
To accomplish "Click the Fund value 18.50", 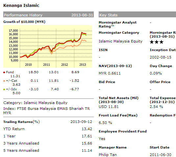I will [33, 72].
